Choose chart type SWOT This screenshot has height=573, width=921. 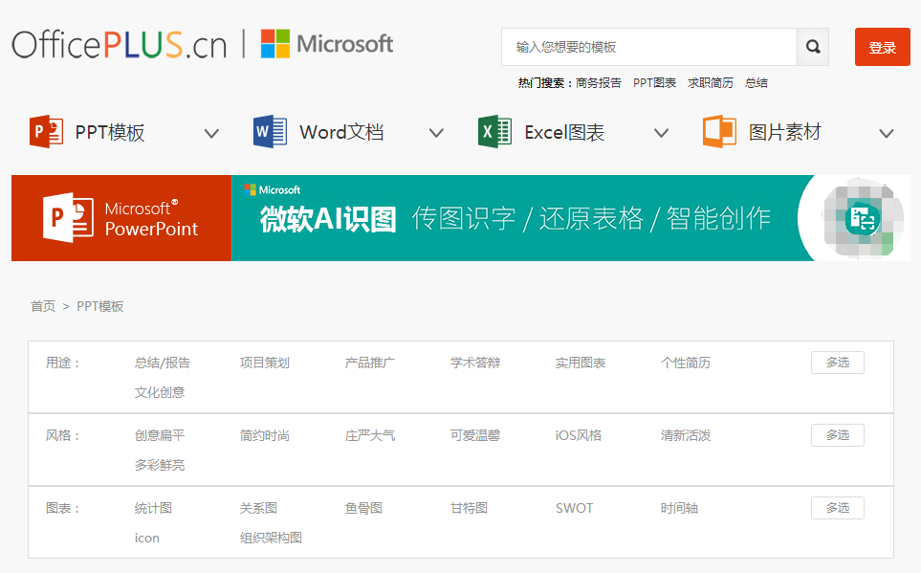pos(575,508)
